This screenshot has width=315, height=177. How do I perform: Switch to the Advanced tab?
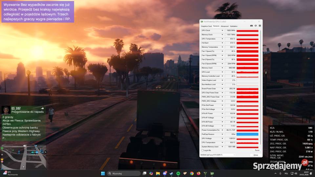tap(224, 26)
